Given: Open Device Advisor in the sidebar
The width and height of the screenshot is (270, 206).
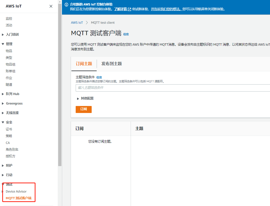Looking at the screenshot, I should 16,191.
